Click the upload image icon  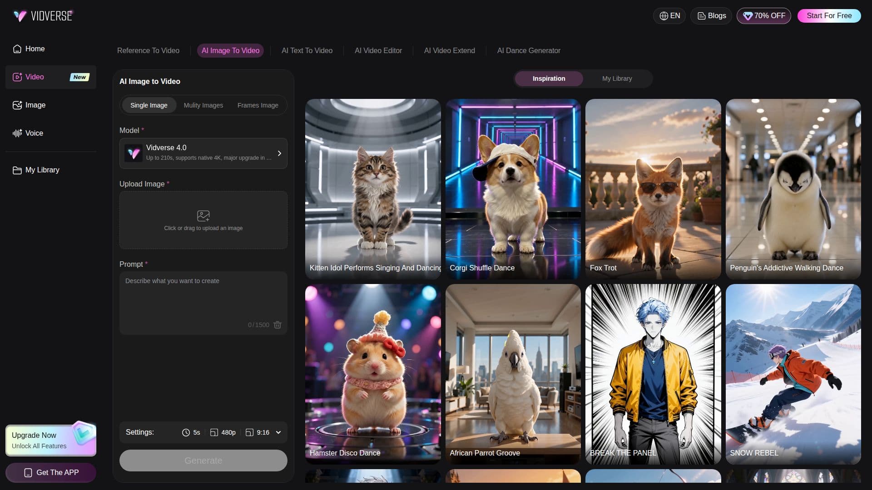pos(203,216)
